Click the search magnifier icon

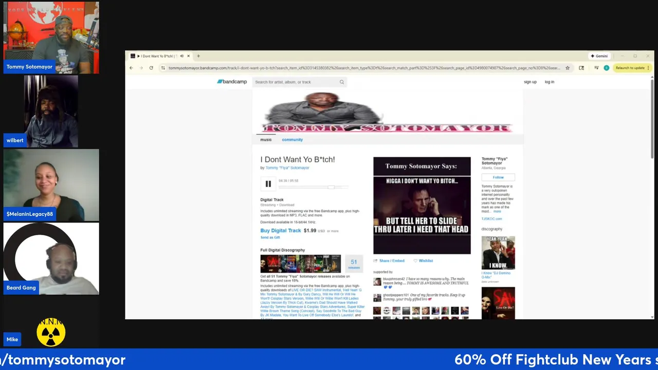(x=341, y=82)
